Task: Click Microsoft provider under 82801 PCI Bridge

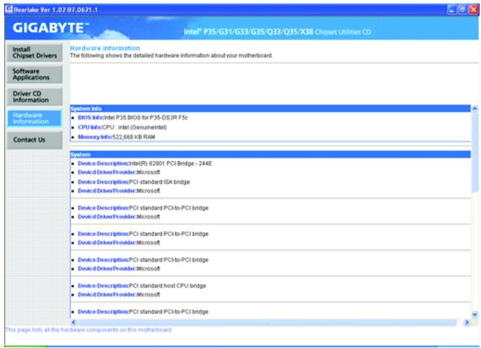Action: pyautogui.click(x=119, y=172)
